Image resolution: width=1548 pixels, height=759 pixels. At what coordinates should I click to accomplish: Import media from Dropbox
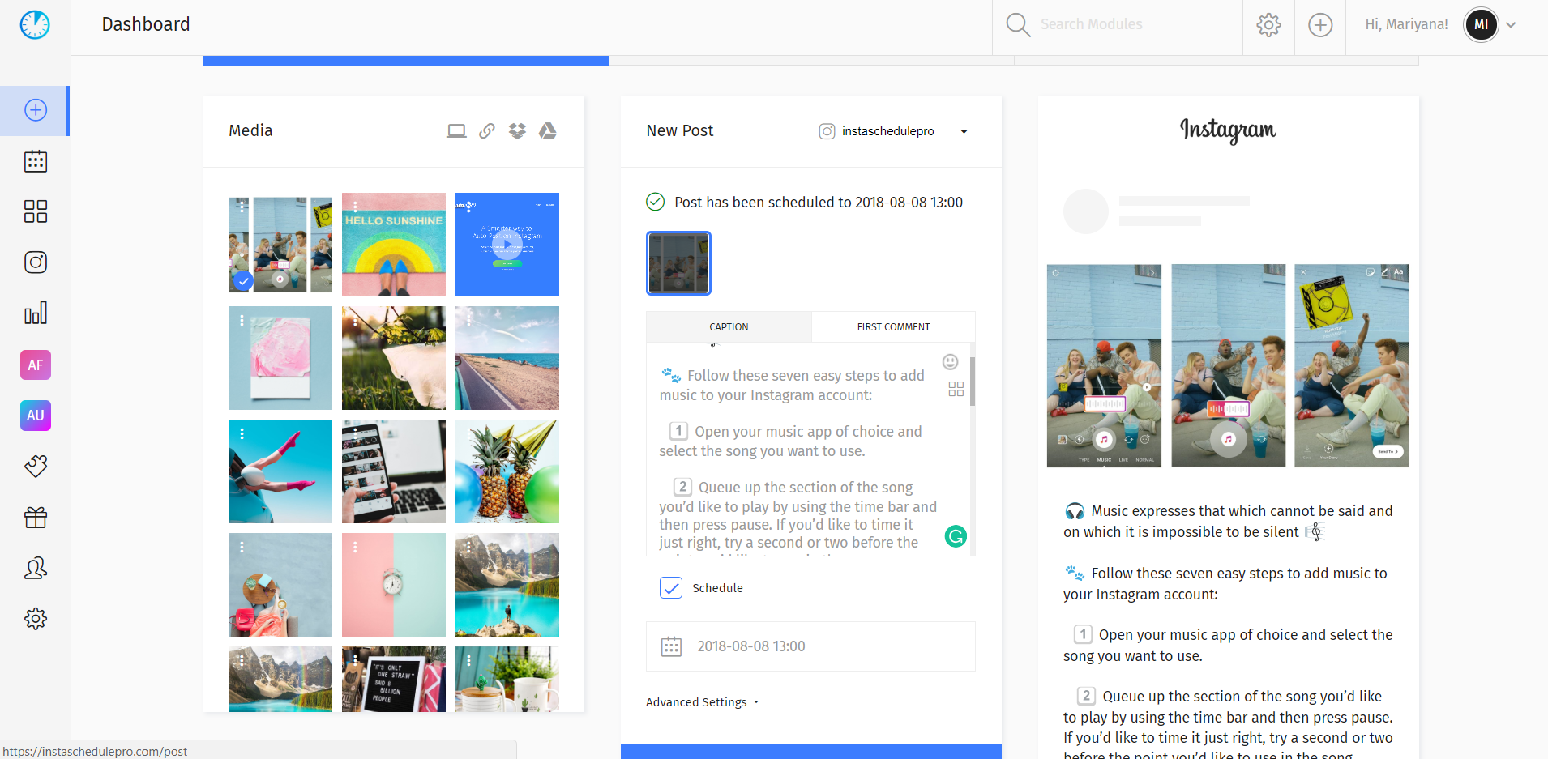tap(518, 130)
